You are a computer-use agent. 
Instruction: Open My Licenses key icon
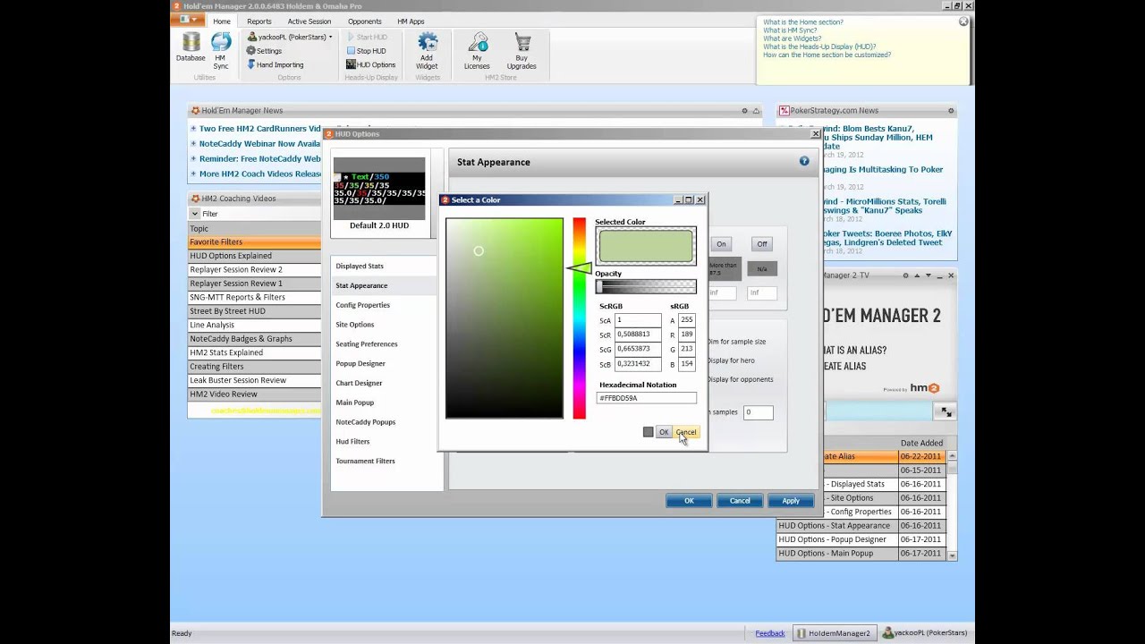pyautogui.click(x=477, y=50)
